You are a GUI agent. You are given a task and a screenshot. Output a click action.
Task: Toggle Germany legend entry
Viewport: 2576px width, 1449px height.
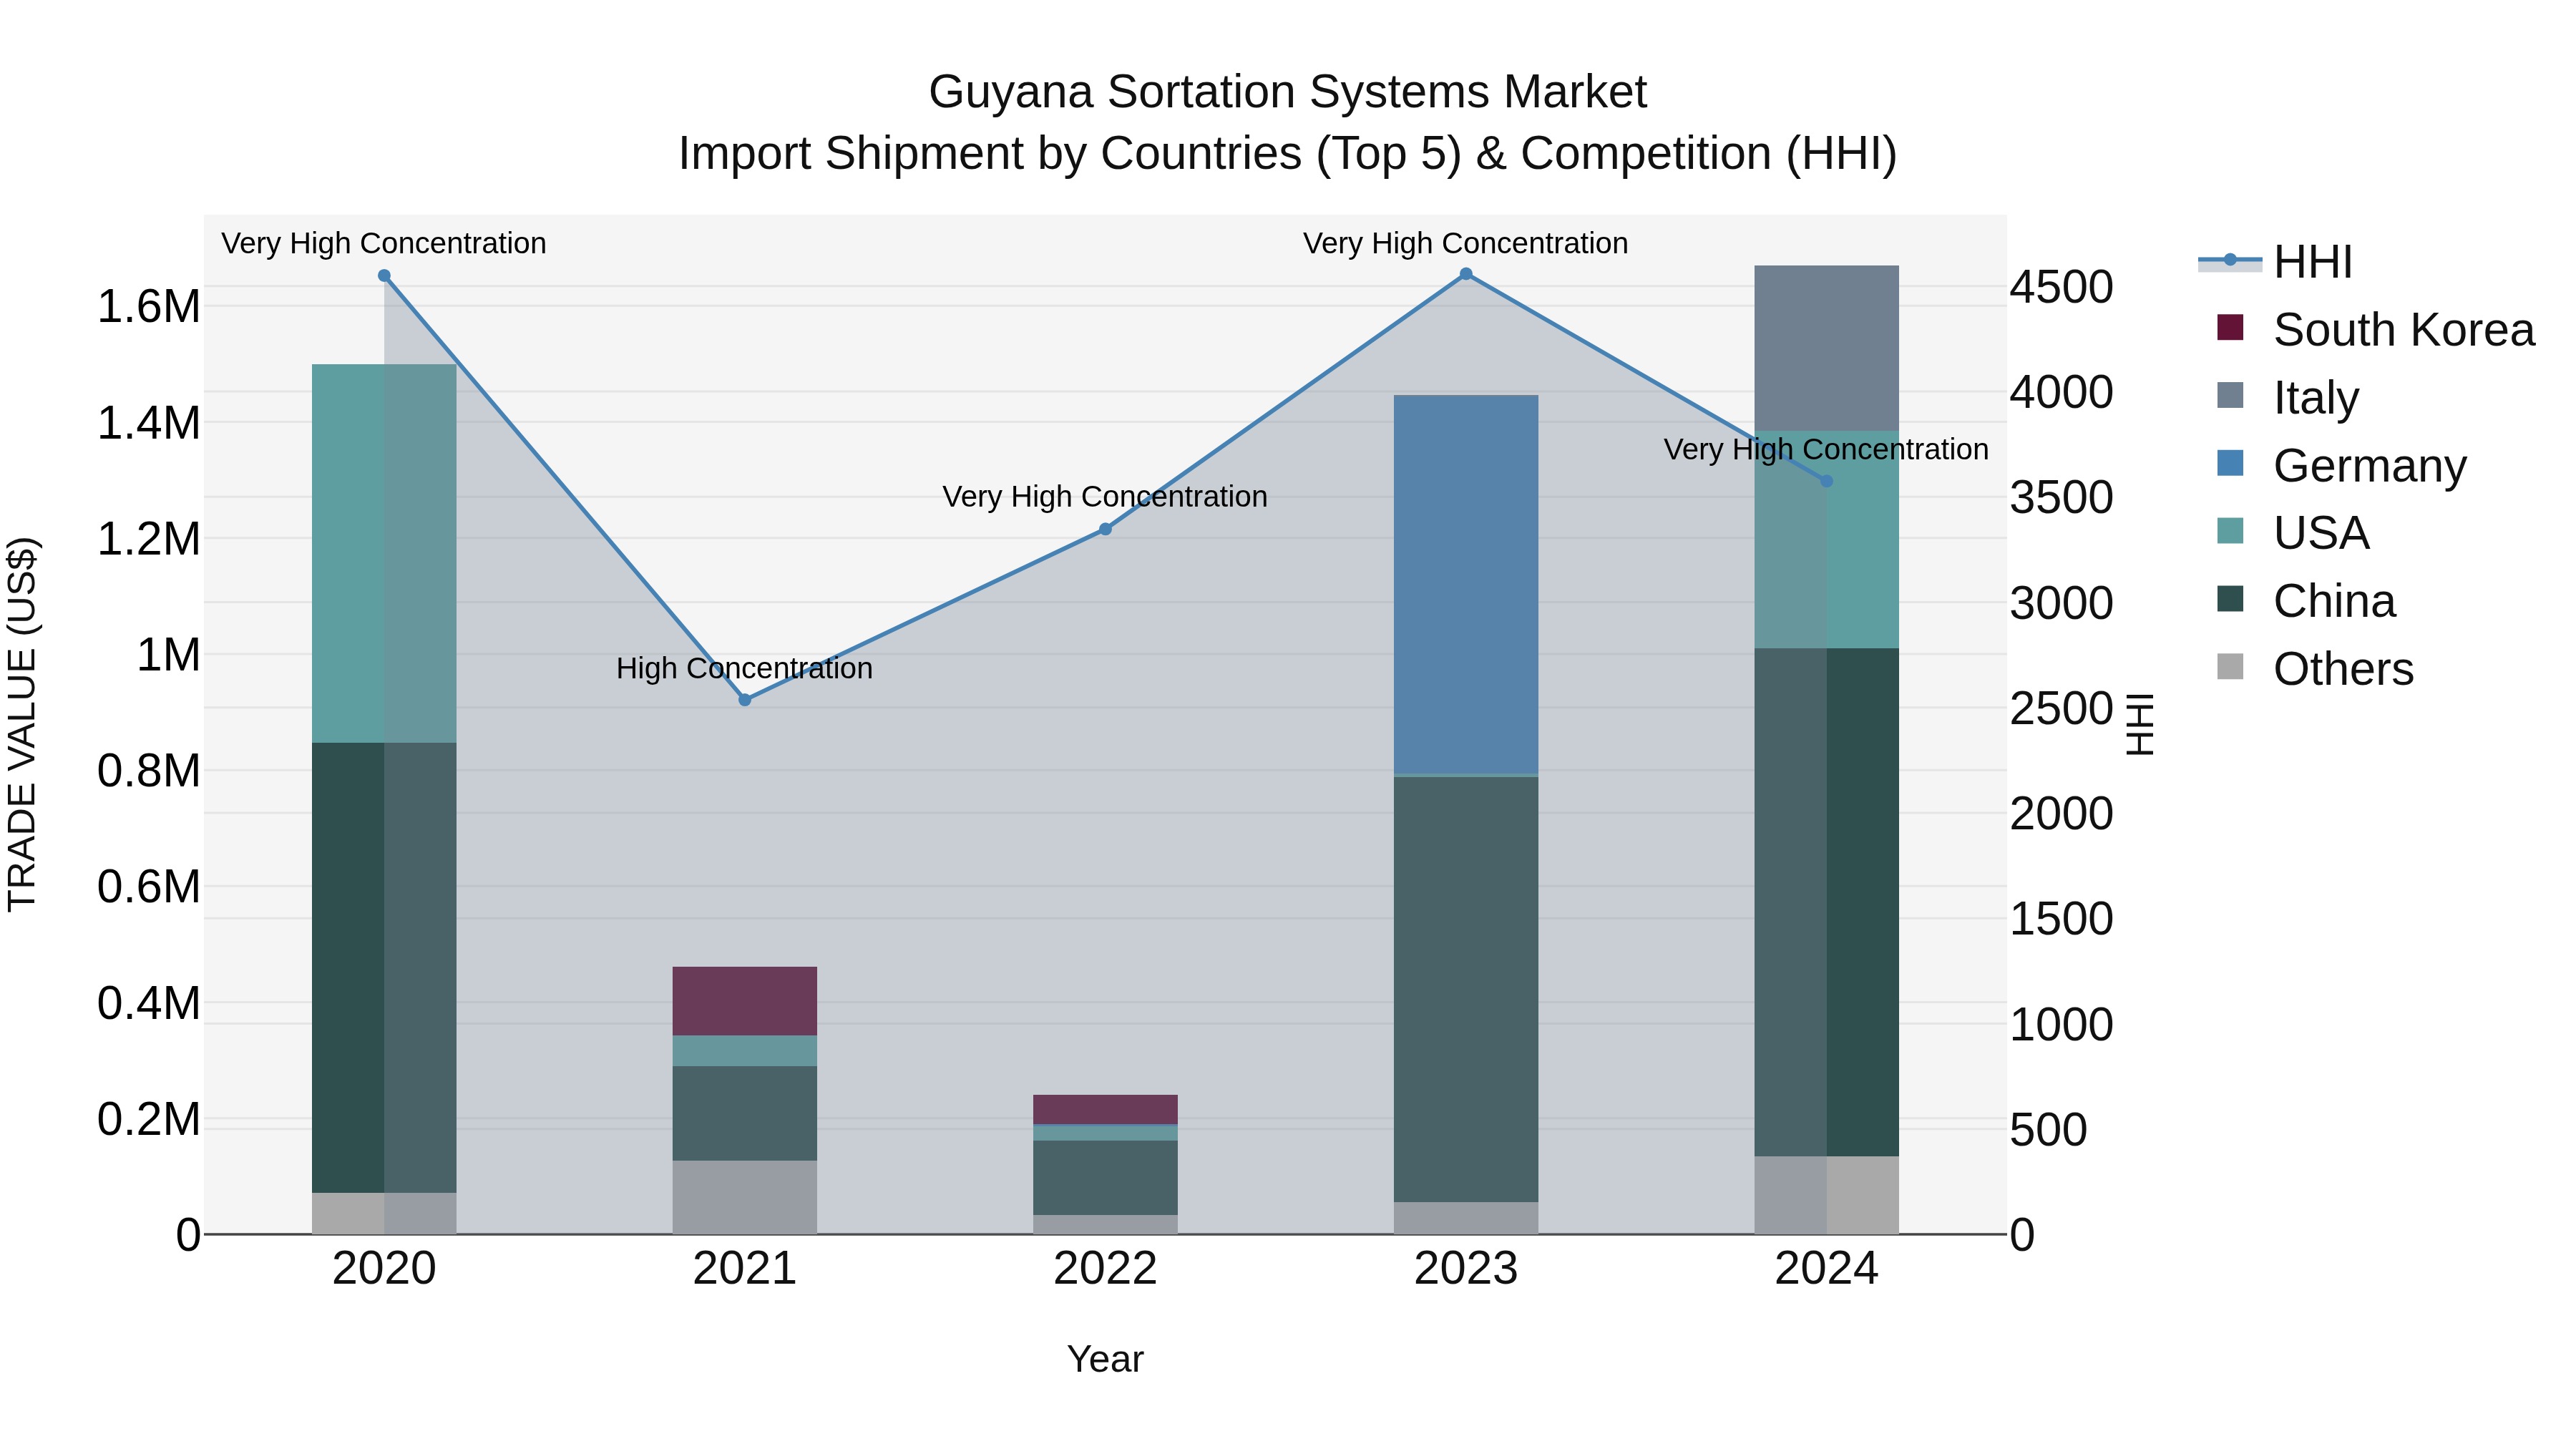pos(2341,465)
